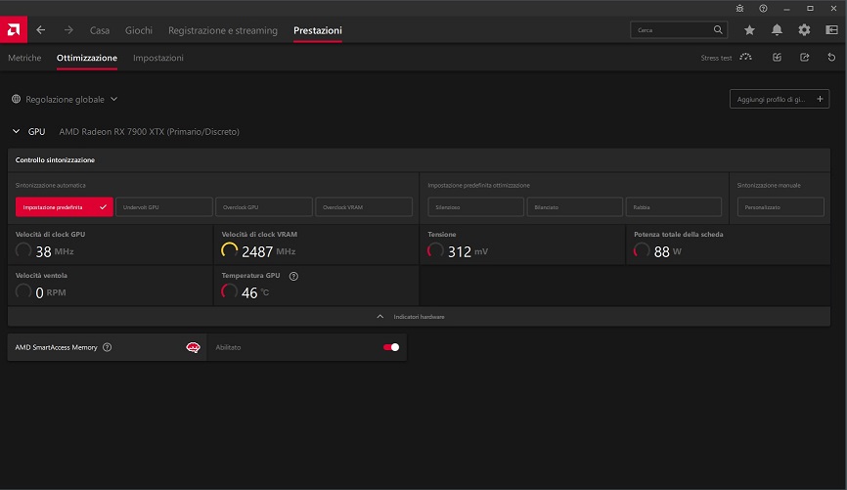The height and width of the screenshot is (490, 847).
Task: Click the export profile icon
Action: (804, 58)
